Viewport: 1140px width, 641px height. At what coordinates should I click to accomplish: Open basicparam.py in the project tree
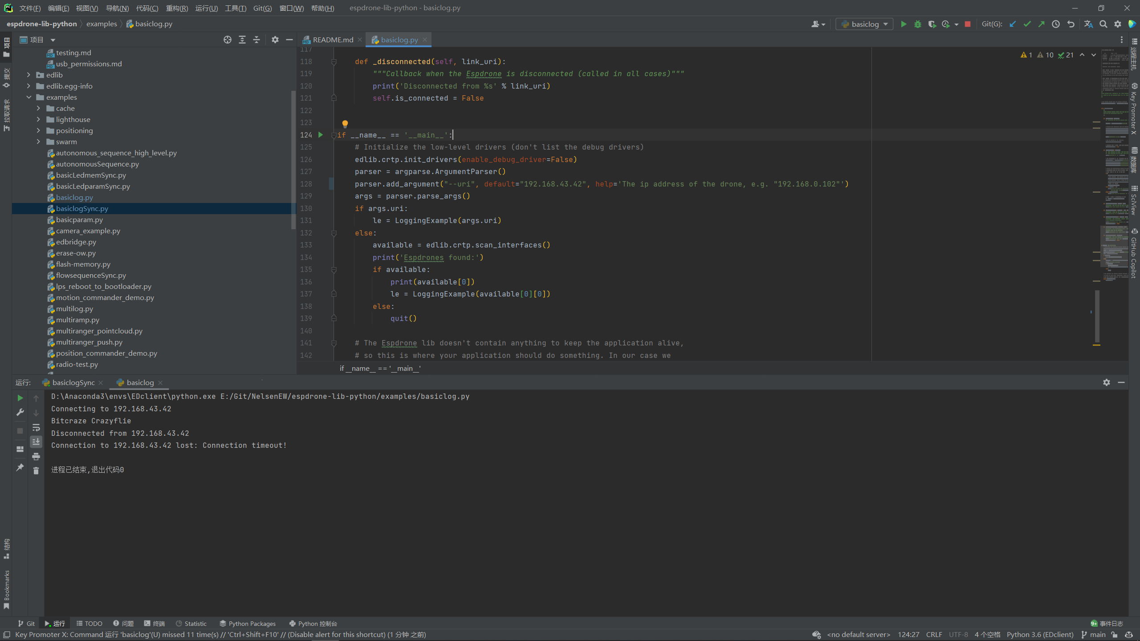click(79, 219)
